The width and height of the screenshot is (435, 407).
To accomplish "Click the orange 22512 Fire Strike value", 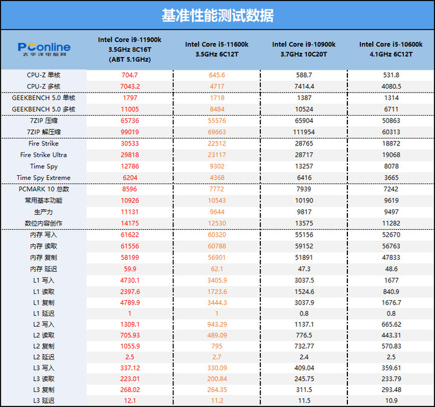I will click(216, 144).
